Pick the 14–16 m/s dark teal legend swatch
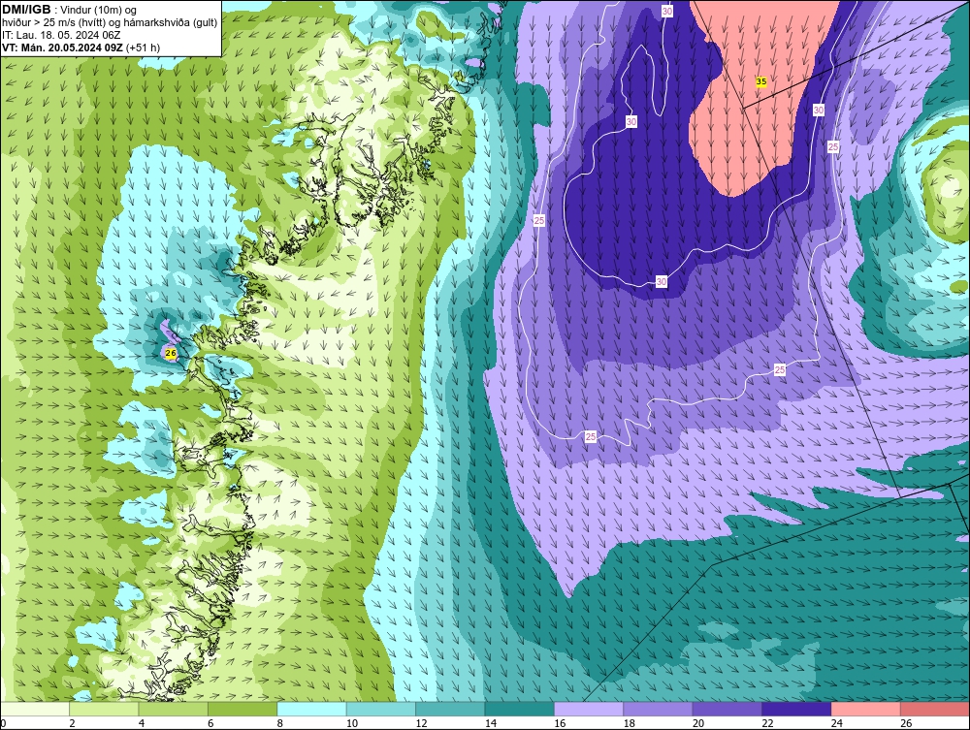The image size is (970, 730). [520, 709]
